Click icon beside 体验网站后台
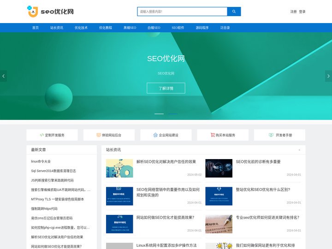The height and width of the screenshot is (249, 332). [99, 135]
